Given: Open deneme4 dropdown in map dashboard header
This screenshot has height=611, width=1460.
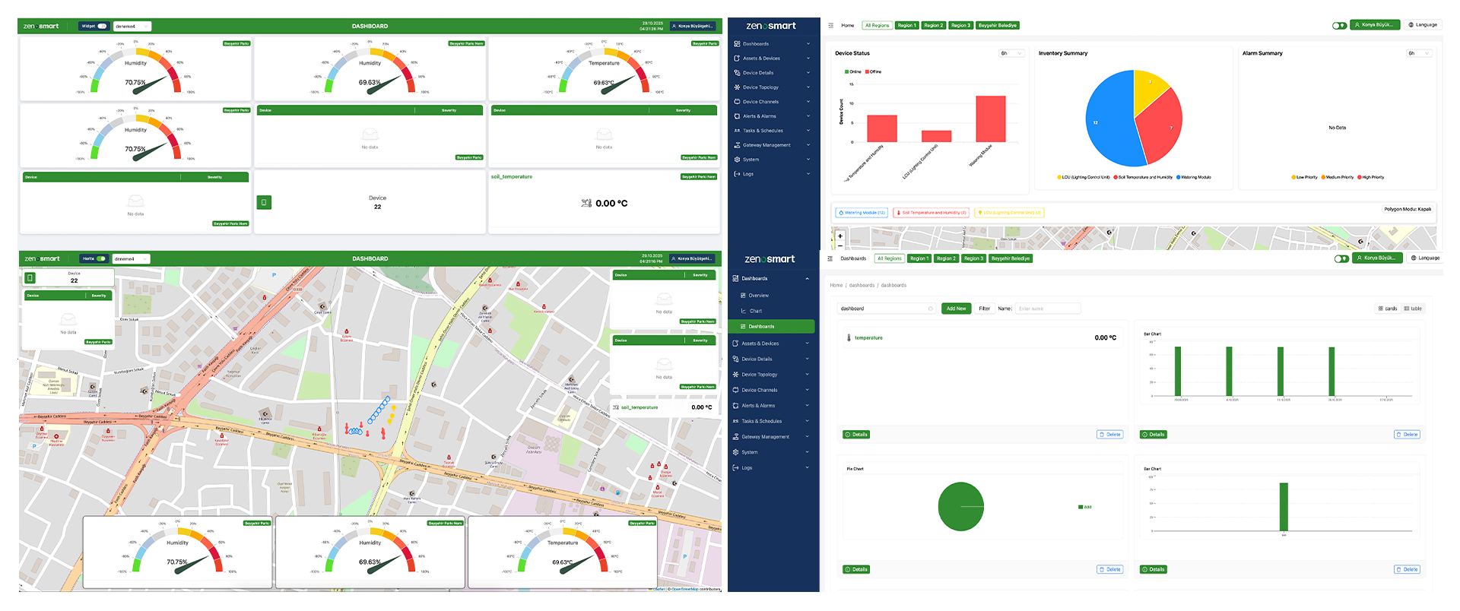Looking at the screenshot, I should (131, 258).
